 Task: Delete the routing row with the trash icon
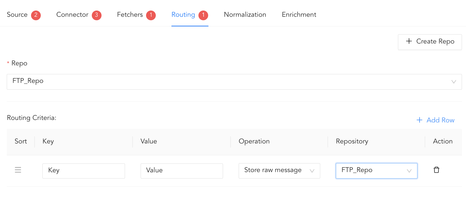(436, 170)
